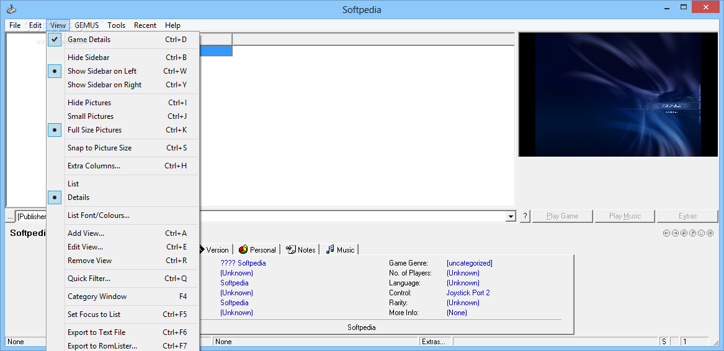
Task: Close the open View menu
Action: pos(58,25)
